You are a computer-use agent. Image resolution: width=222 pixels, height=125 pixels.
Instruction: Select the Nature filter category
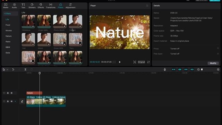8,36
